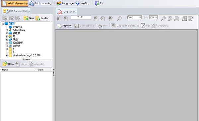
Task: Select the 控制面板 tree item
Action: coord(18,43)
